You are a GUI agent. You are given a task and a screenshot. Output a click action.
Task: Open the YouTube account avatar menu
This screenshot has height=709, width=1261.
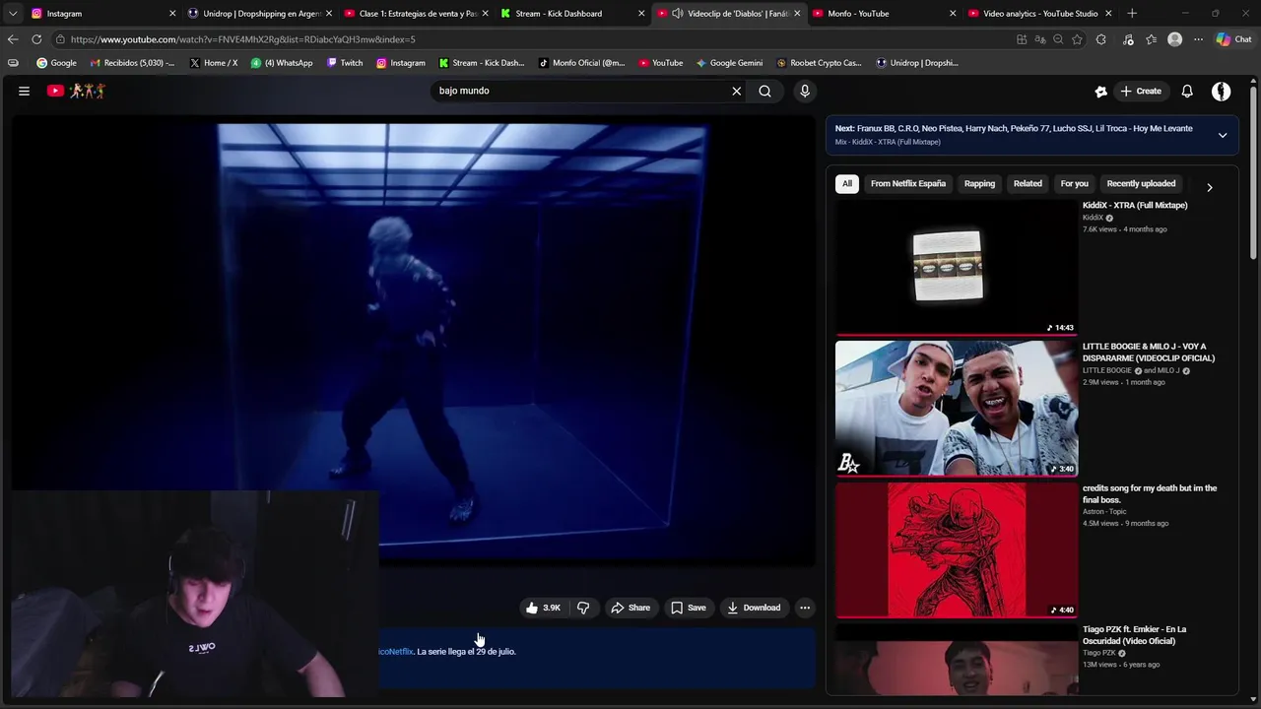point(1221,91)
